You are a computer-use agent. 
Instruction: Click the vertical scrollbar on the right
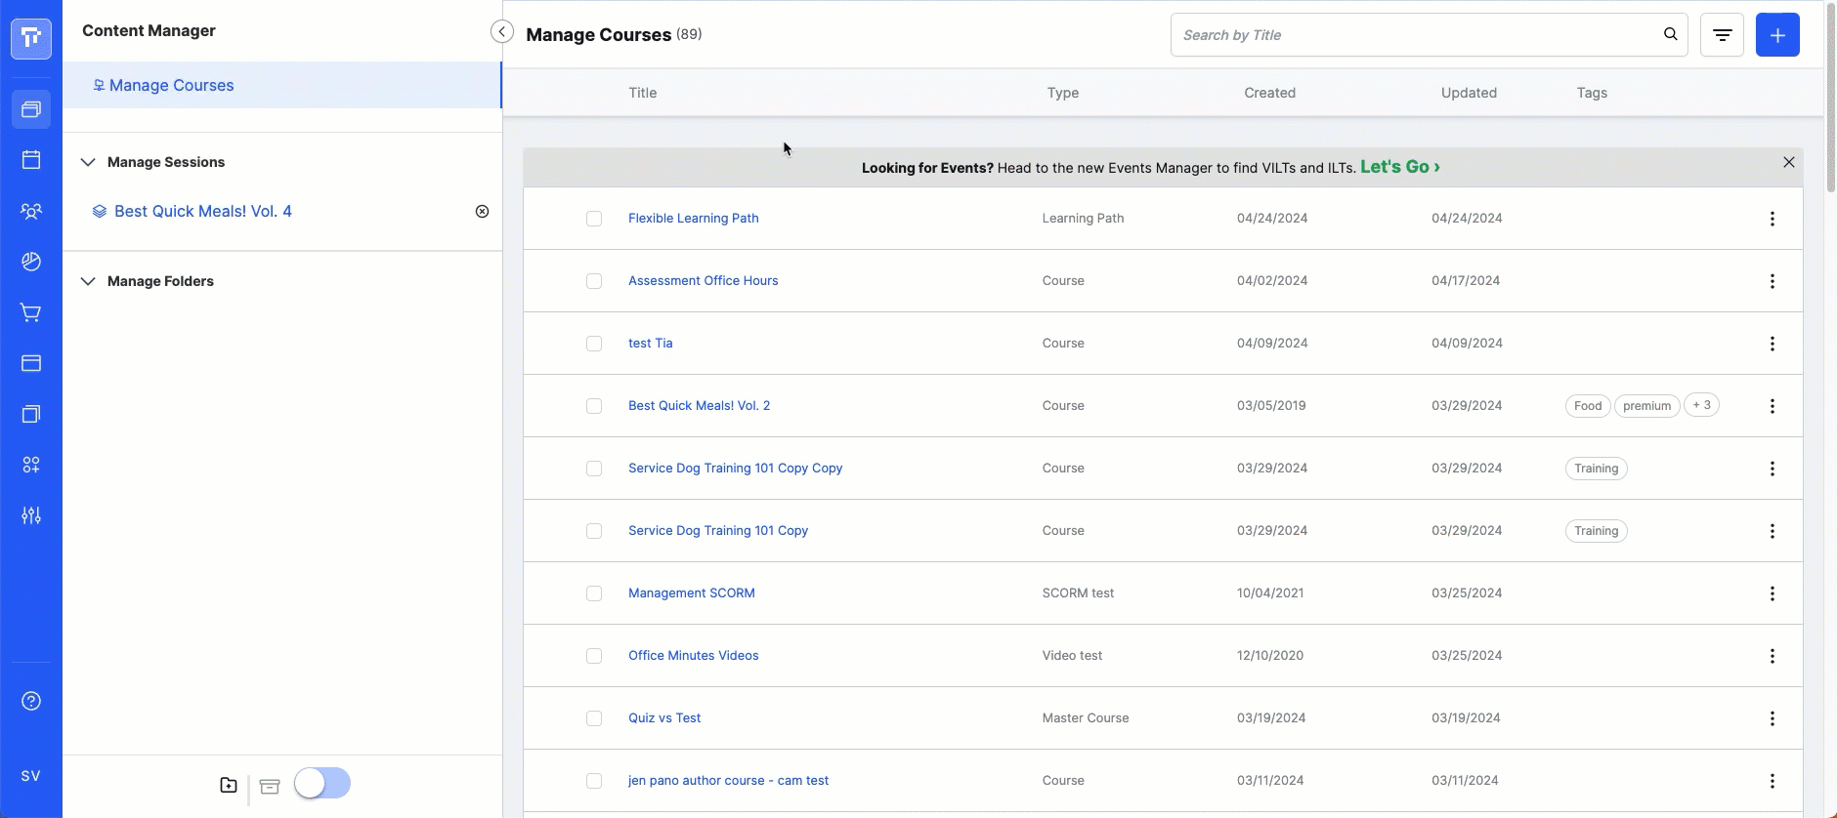click(1830, 98)
